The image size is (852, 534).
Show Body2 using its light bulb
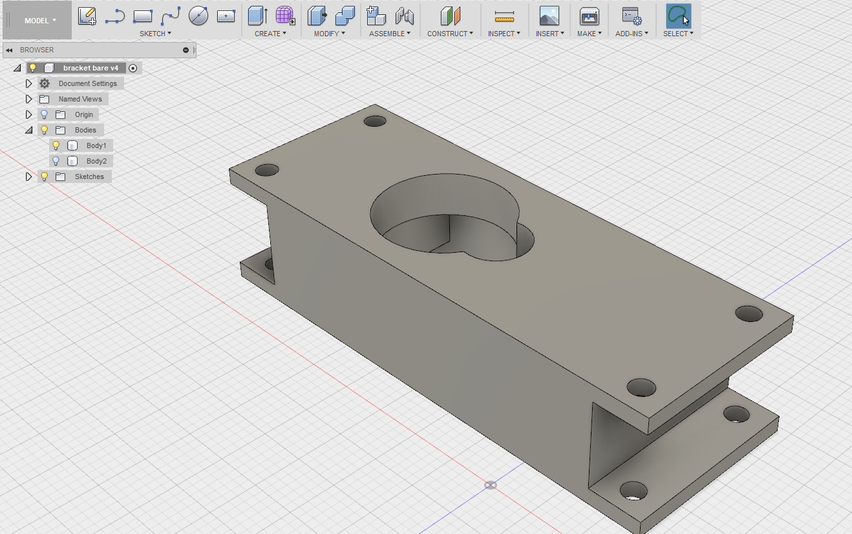[x=56, y=161]
